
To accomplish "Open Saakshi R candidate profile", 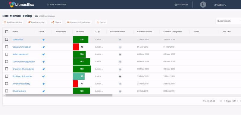I will click(x=17, y=40).
